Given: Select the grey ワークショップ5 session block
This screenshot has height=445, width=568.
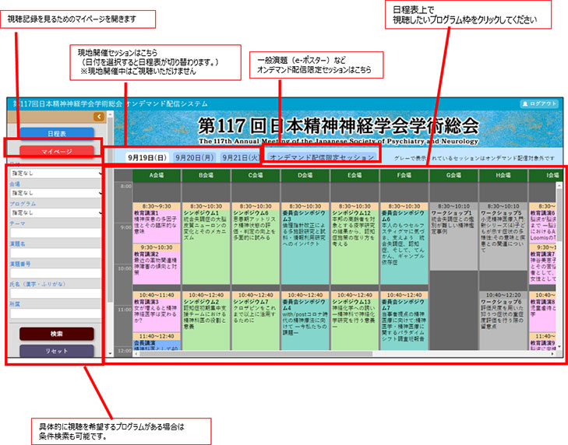Looking at the screenshot, I should coord(503,237).
